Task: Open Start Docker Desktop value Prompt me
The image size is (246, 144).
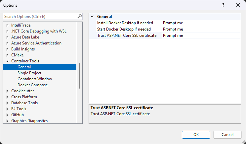Action: [x=201, y=29]
